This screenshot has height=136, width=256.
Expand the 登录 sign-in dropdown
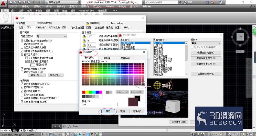pos(204,2)
